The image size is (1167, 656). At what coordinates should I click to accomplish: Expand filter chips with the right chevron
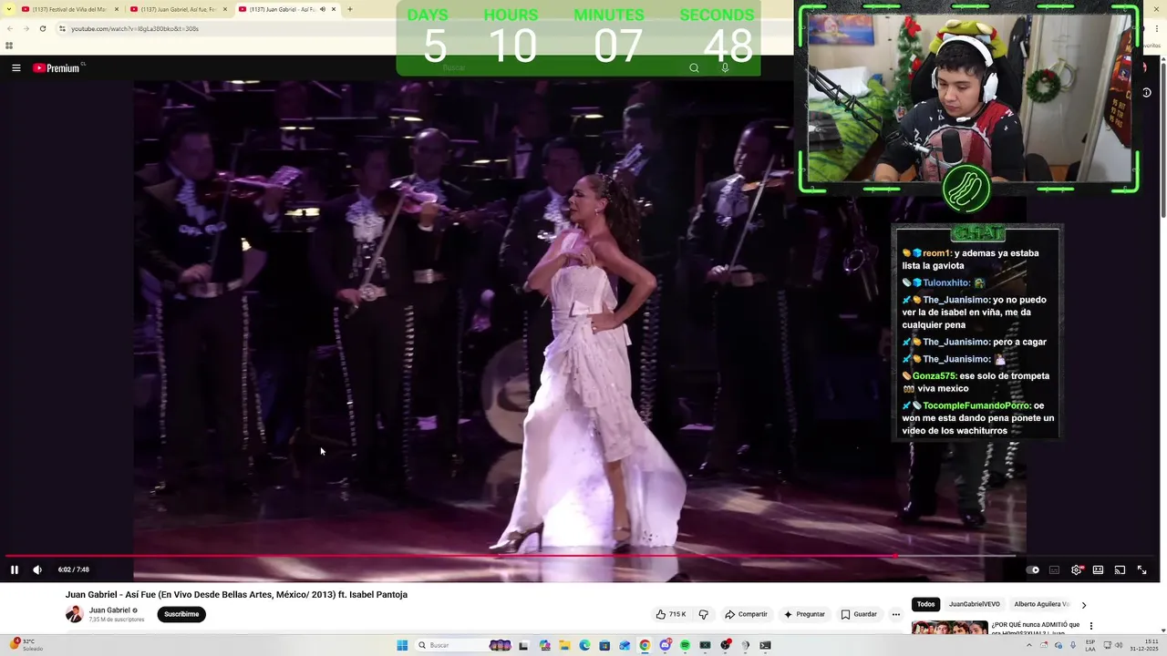click(1083, 604)
